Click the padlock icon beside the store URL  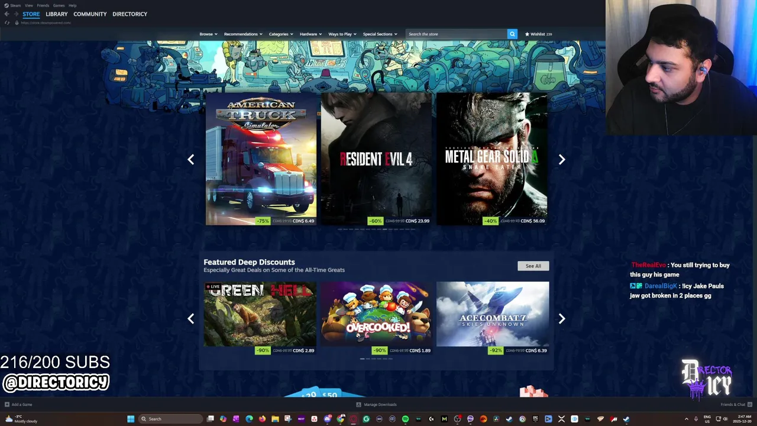[17, 22]
